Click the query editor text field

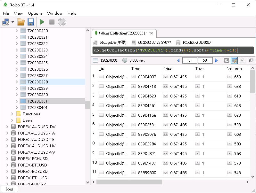coord(173,50)
